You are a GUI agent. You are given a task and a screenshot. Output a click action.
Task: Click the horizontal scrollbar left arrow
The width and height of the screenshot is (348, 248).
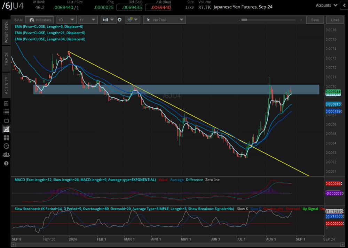14,245
